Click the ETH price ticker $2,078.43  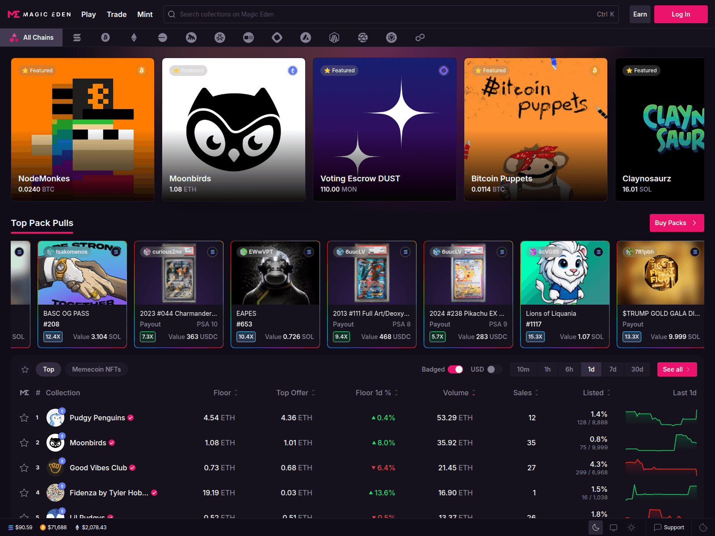pos(91,528)
